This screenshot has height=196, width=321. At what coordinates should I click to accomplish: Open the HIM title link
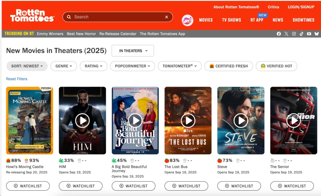[62, 167]
